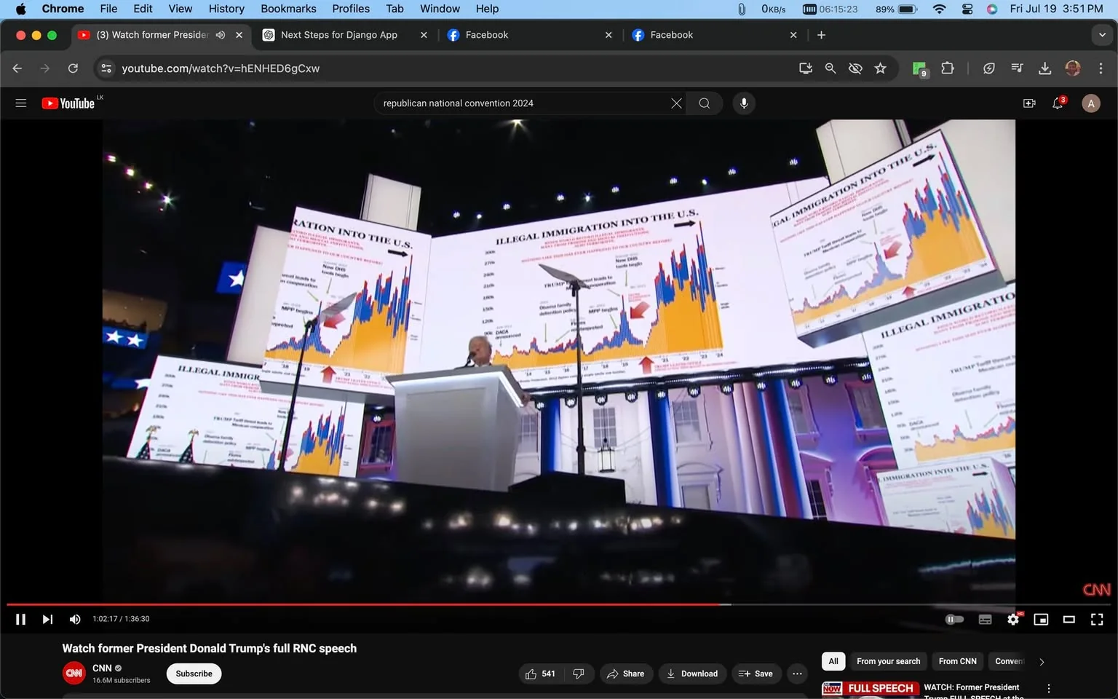Open Chrome downloads
Image resolution: width=1118 pixels, height=699 pixels.
(x=1044, y=68)
